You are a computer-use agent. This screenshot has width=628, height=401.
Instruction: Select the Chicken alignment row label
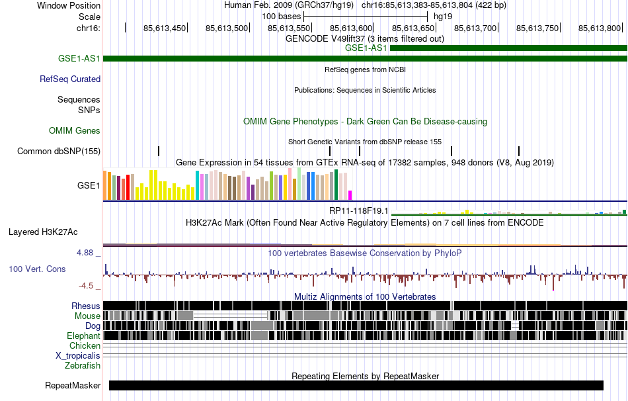point(85,345)
